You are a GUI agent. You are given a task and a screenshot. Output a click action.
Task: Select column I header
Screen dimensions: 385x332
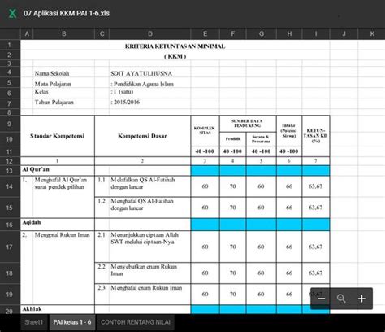[x=316, y=34]
